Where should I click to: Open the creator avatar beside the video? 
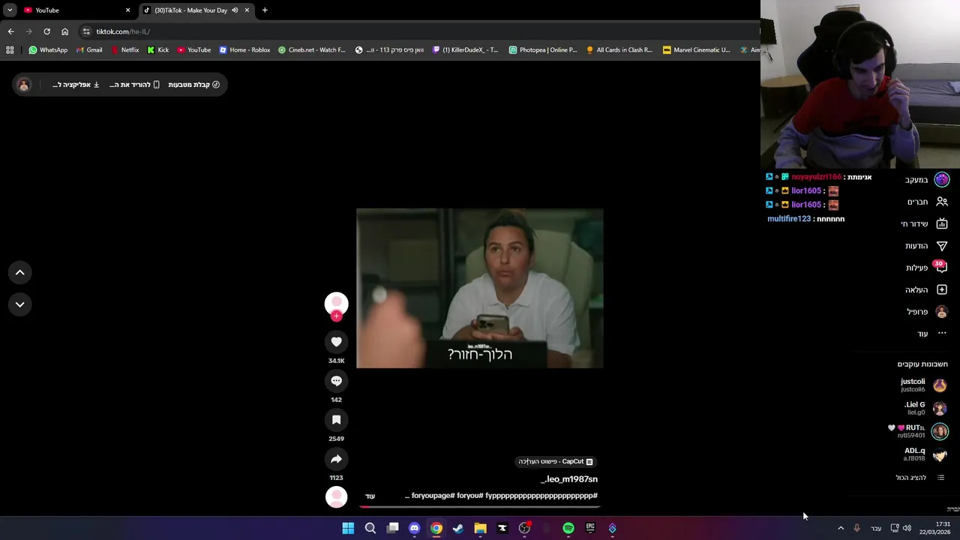336,303
